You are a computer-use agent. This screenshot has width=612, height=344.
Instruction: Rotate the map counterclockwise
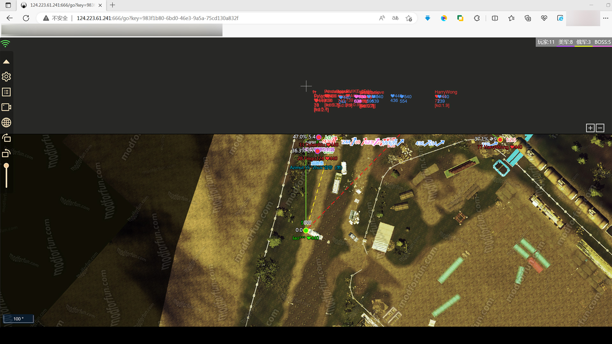tap(6, 153)
